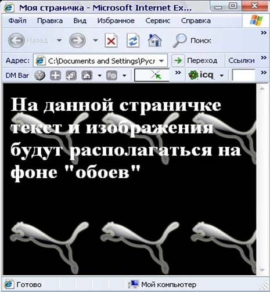Click the DM Bar add-window icon
Screen dimensions: 270x292
point(71,75)
